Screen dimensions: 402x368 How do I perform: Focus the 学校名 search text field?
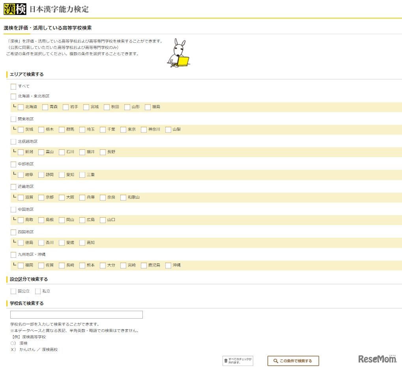[77, 315]
